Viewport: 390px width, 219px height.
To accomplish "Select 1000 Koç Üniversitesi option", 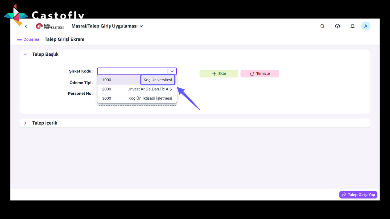I will [137, 80].
